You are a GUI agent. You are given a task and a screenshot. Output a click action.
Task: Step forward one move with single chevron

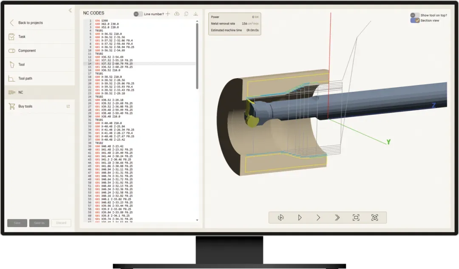(318, 218)
